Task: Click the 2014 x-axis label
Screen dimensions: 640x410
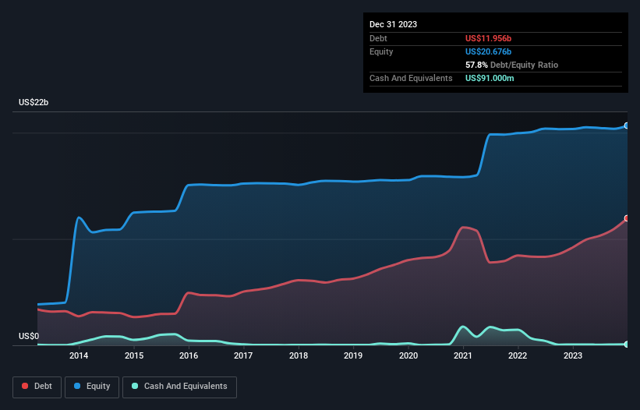Action: click(x=79, y=355)
